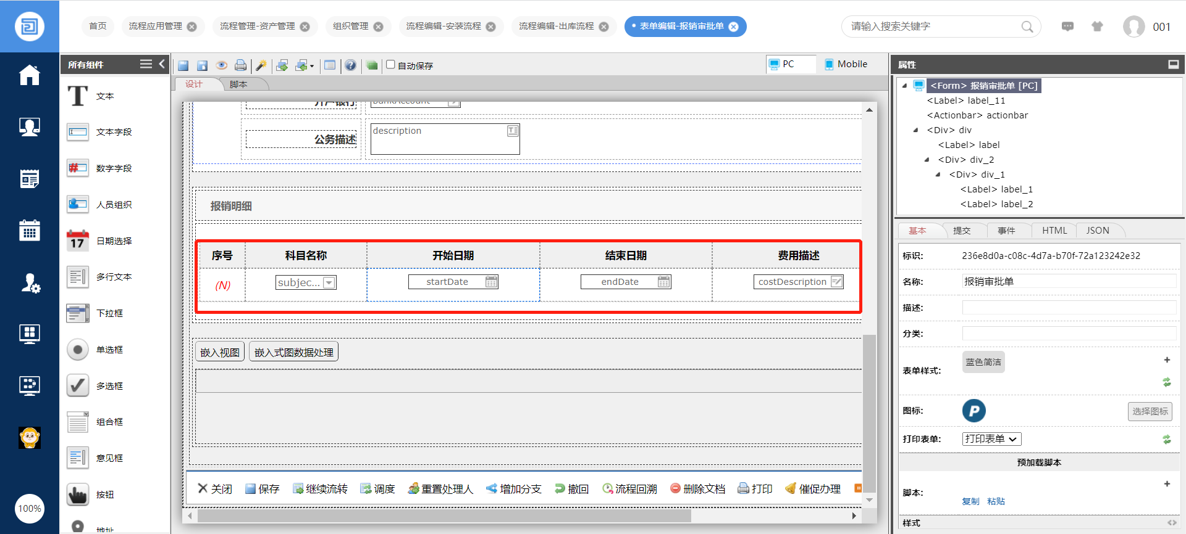Switch to the 脚本 tab

pyautogui.click(x=238, y=84)
